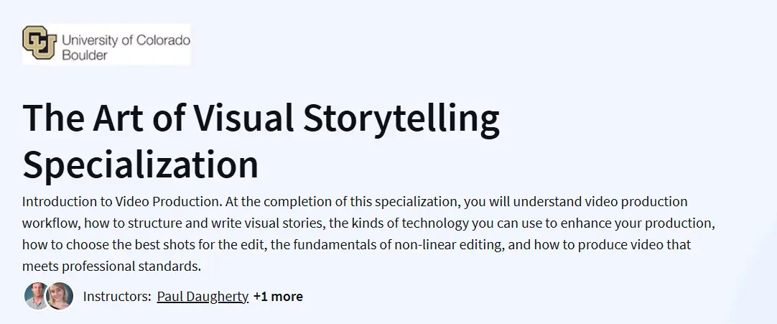
Task: Click the 'meets professional standards.' closing line
Action: (x=111, y=266)
